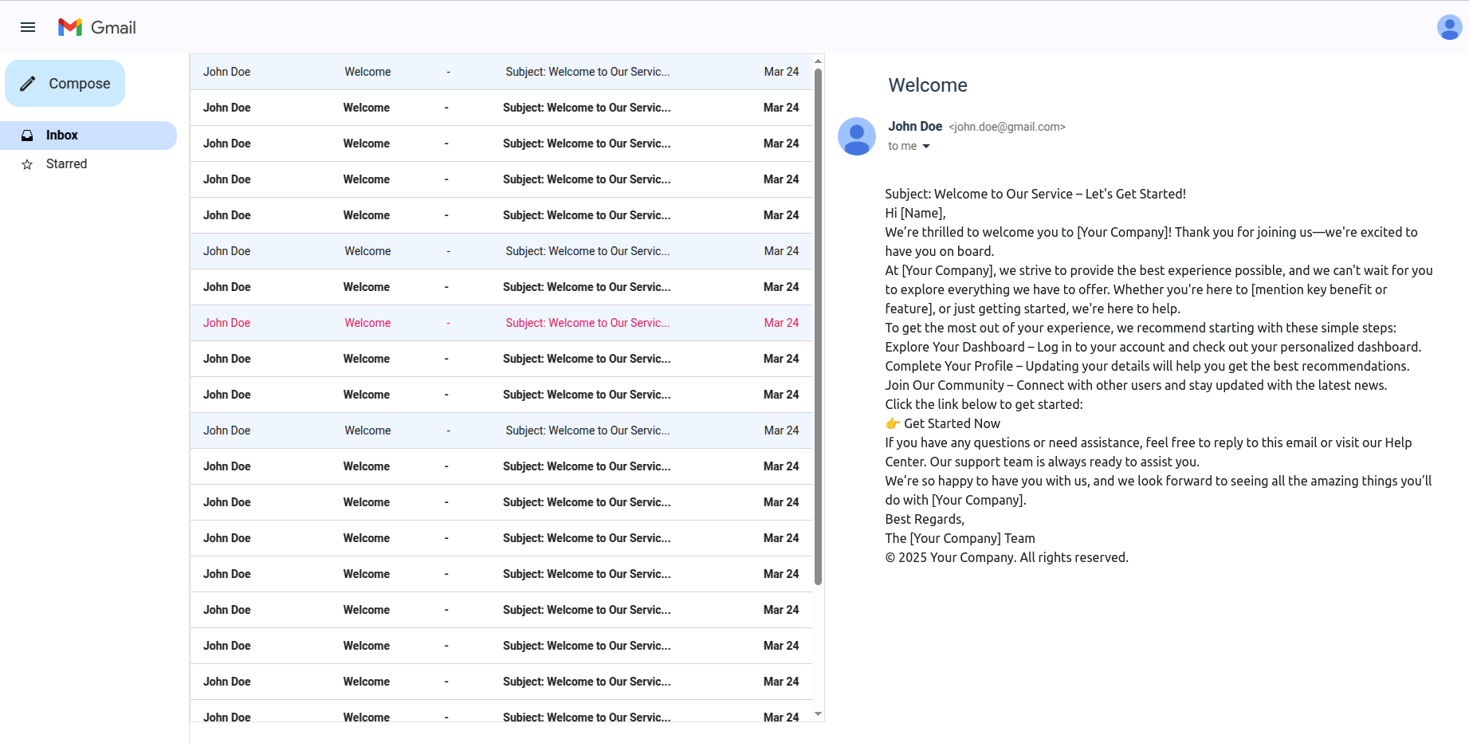Click the pencil icon in Compose

[28, 84]
